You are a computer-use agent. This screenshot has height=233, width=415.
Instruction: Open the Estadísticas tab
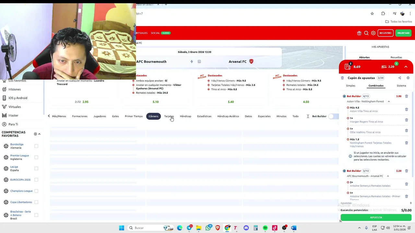204,116
